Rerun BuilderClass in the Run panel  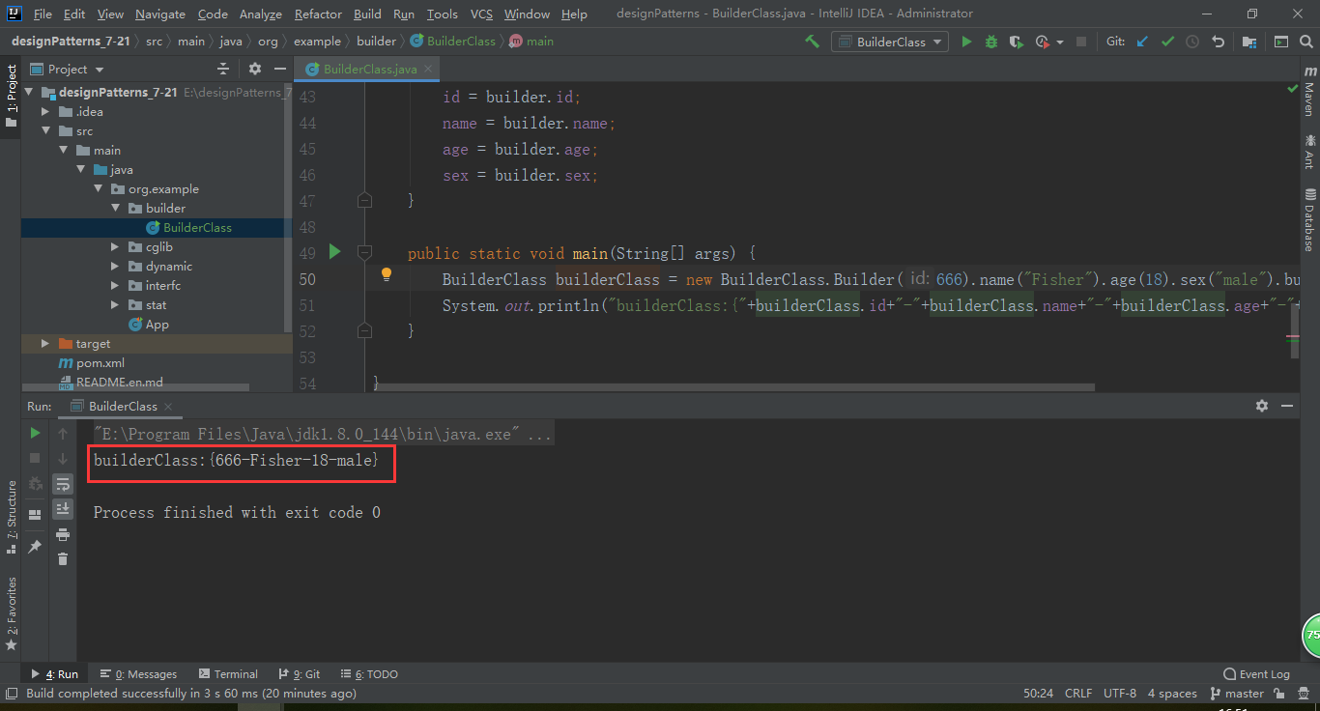(x=35, y=433)
